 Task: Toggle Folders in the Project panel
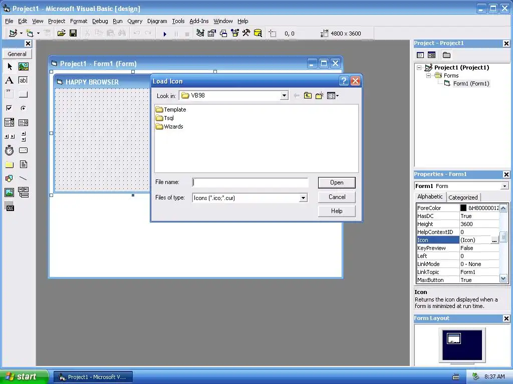446,55
